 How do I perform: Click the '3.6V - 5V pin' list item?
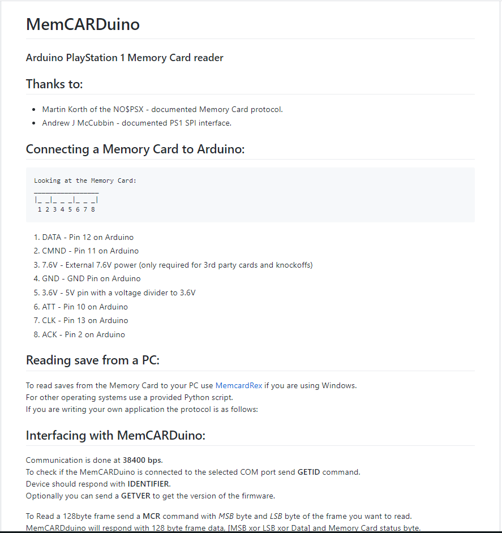coord(118,293)
